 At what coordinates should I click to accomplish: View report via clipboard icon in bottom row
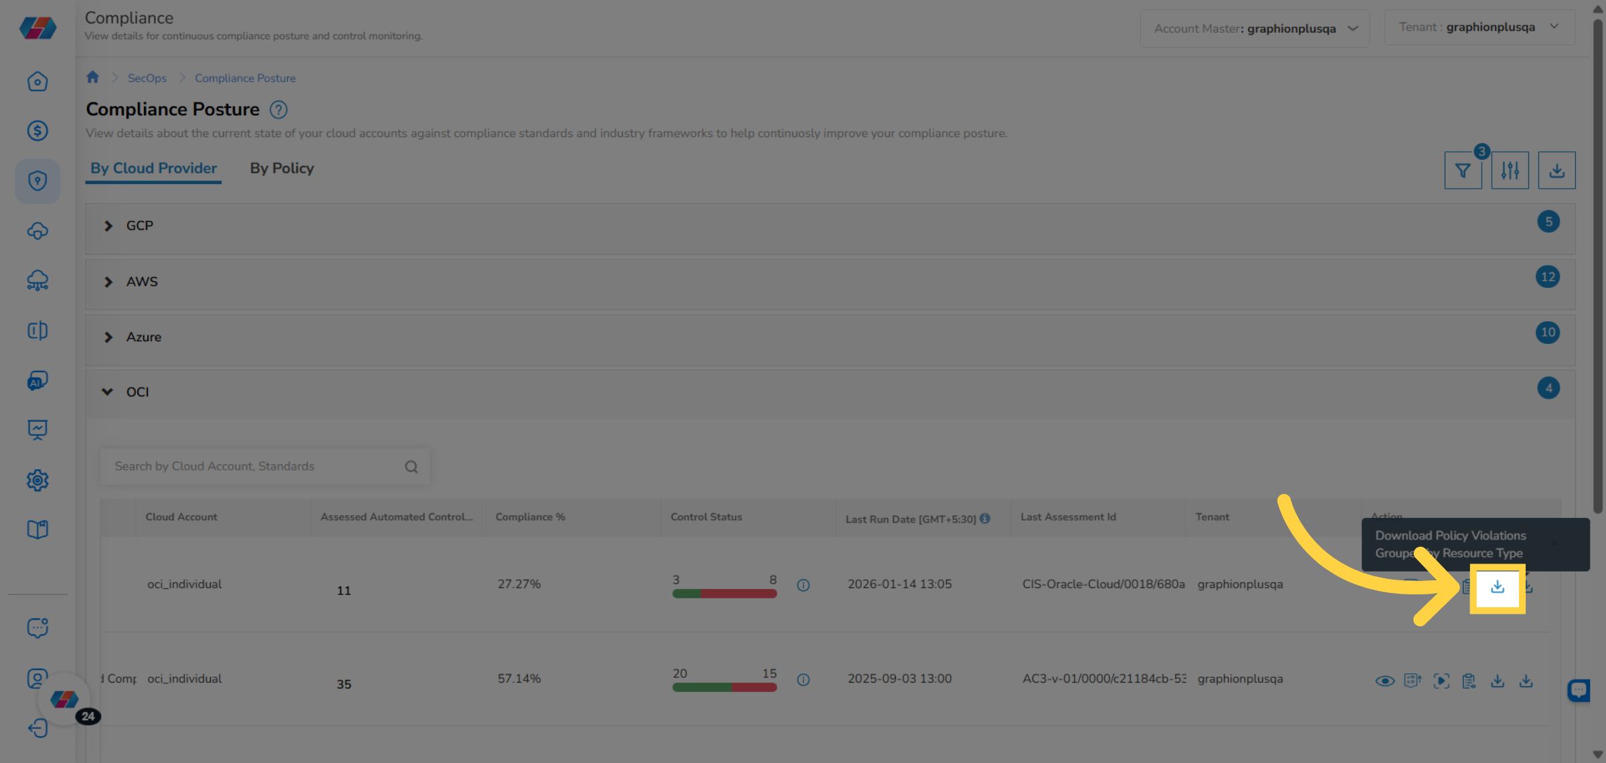1470,680
